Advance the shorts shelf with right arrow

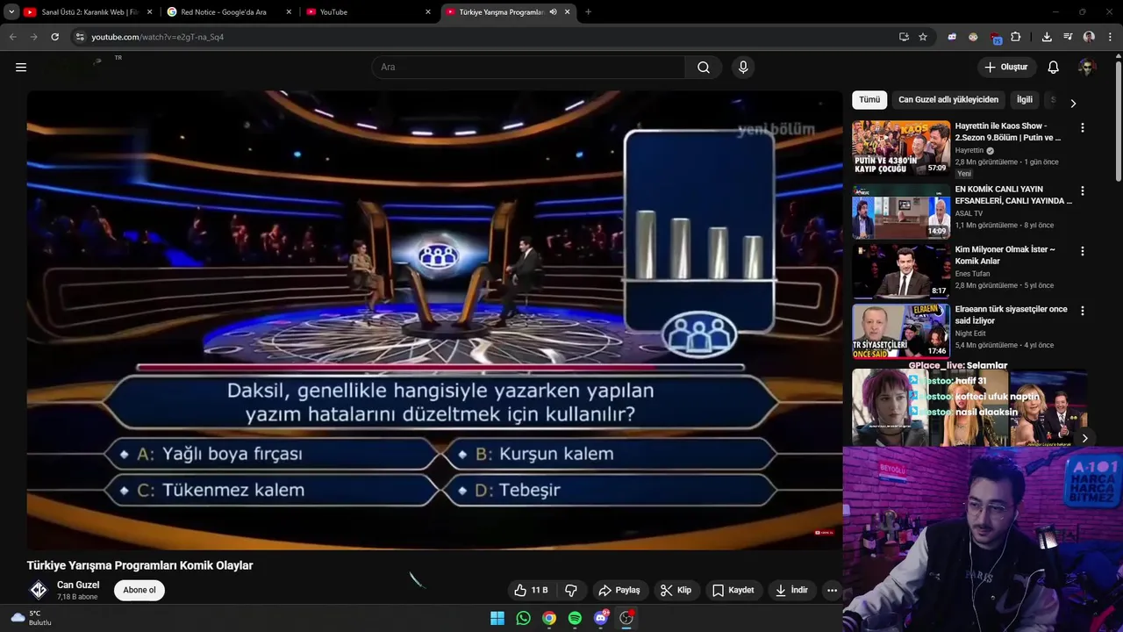coord(1084,438)
